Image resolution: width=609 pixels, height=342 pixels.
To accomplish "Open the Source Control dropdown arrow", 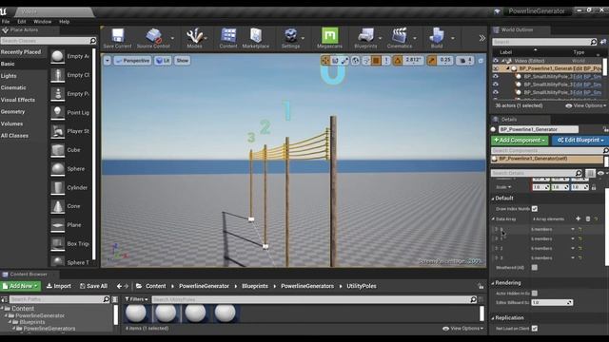I will 172,38.
